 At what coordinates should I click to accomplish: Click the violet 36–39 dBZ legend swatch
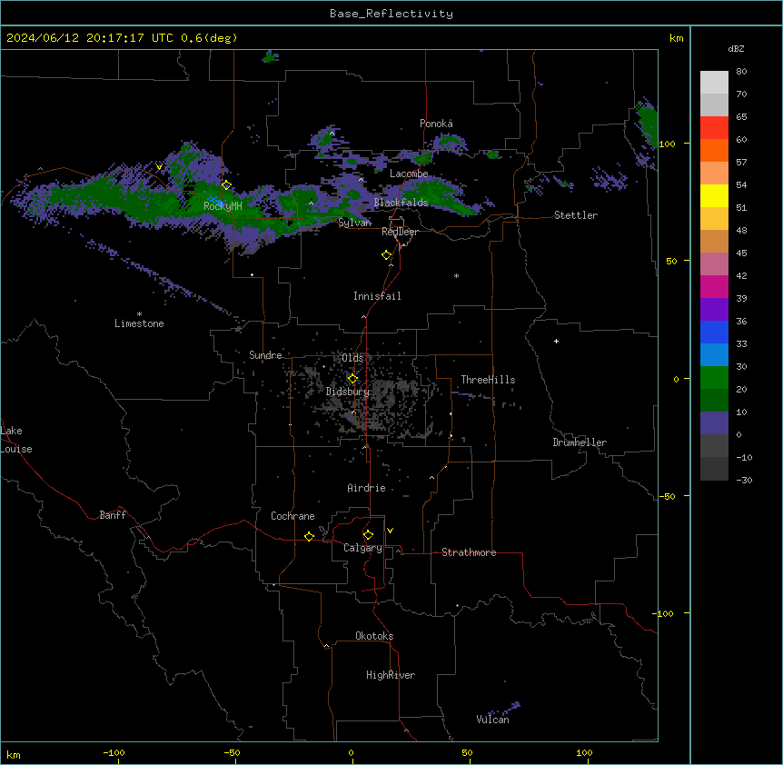point(714,310)
